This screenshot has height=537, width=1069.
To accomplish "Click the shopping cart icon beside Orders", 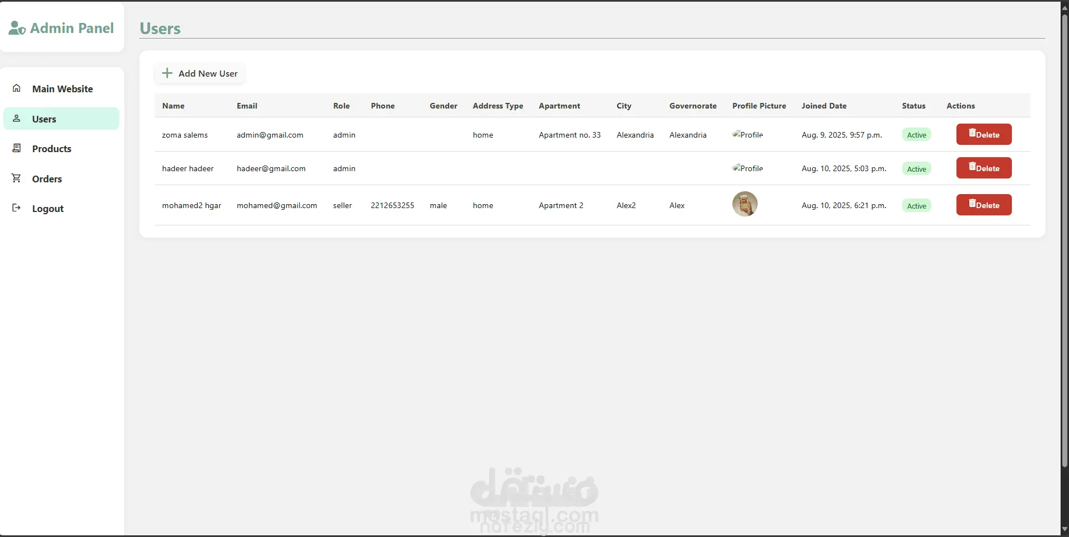I will coord(17,178).
